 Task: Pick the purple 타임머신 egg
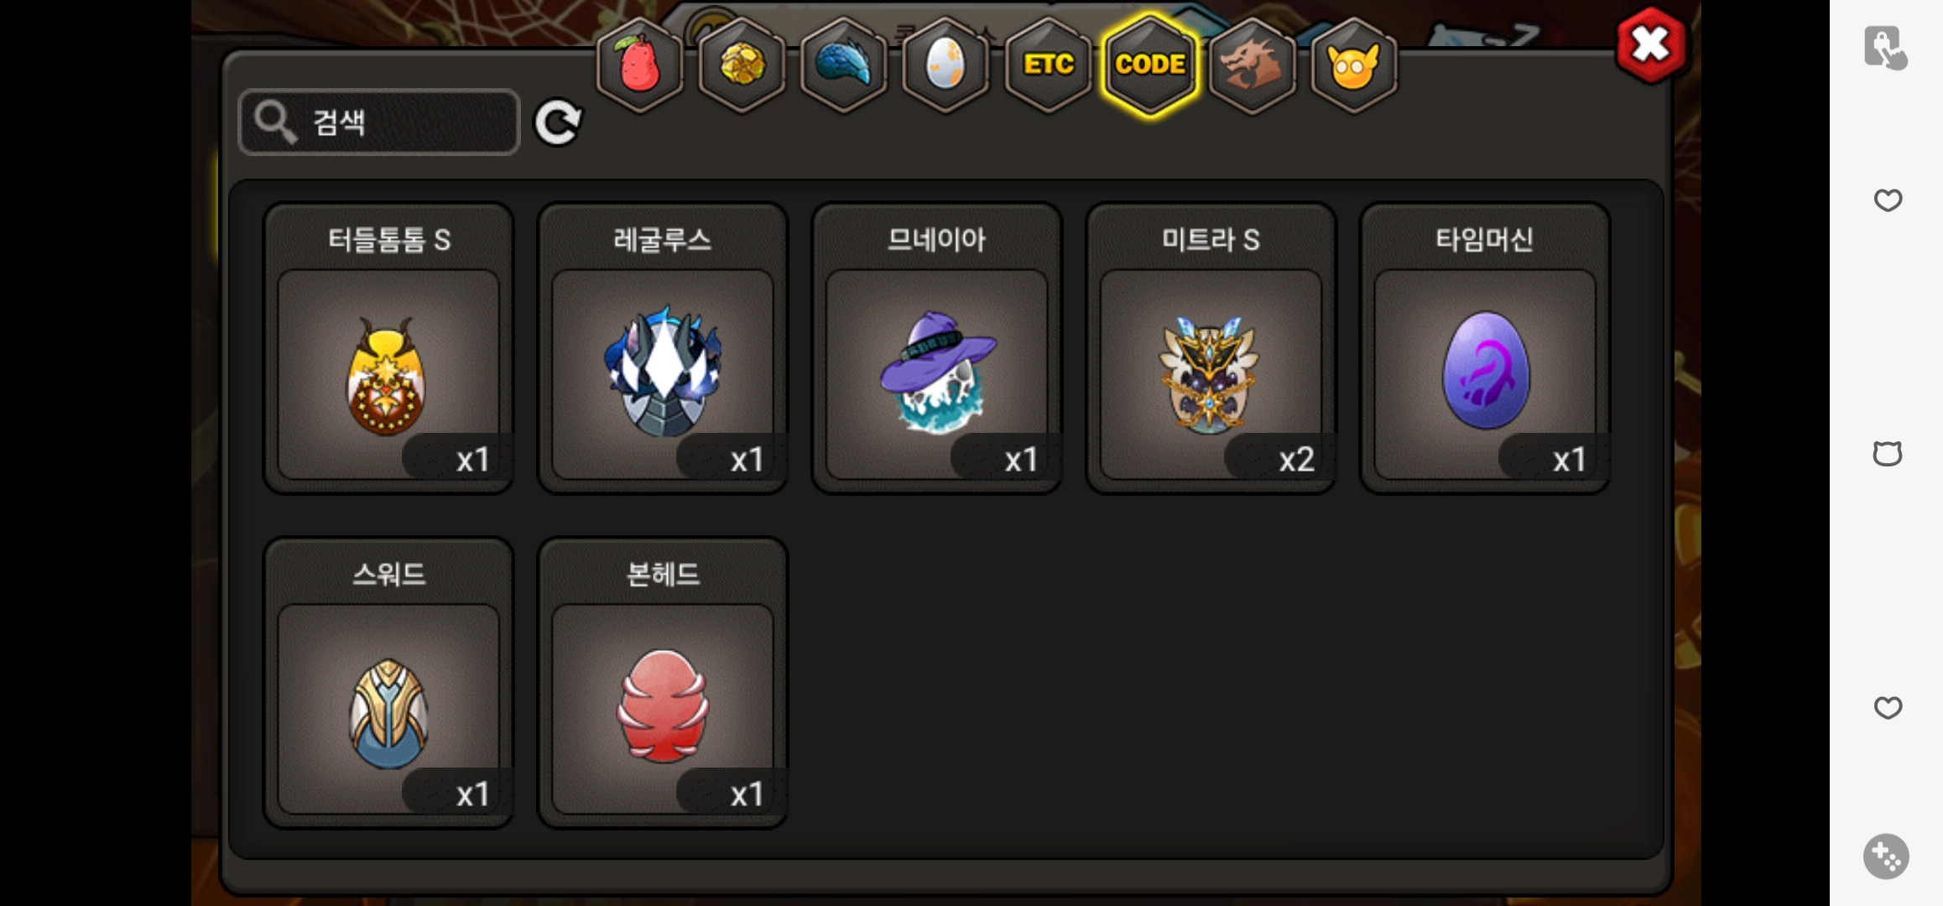point(1485,348)
